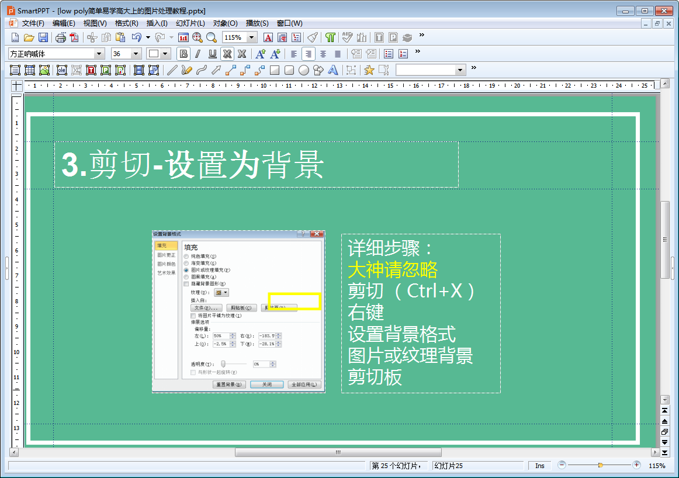Viewport: 679px width, 478px height.
Task: Enable the highlighted center alignment
Action: pos(309,54)
